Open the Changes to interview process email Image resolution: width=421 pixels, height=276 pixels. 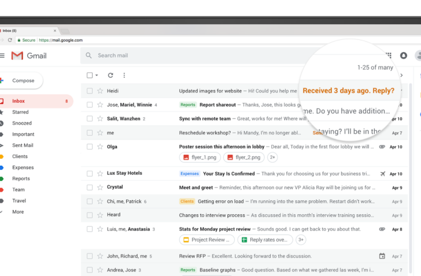coord(244,215)
